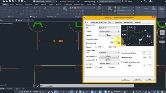166x93 pixels.
Task: Click the keyword search box in title bar
Action: point(110,1)
